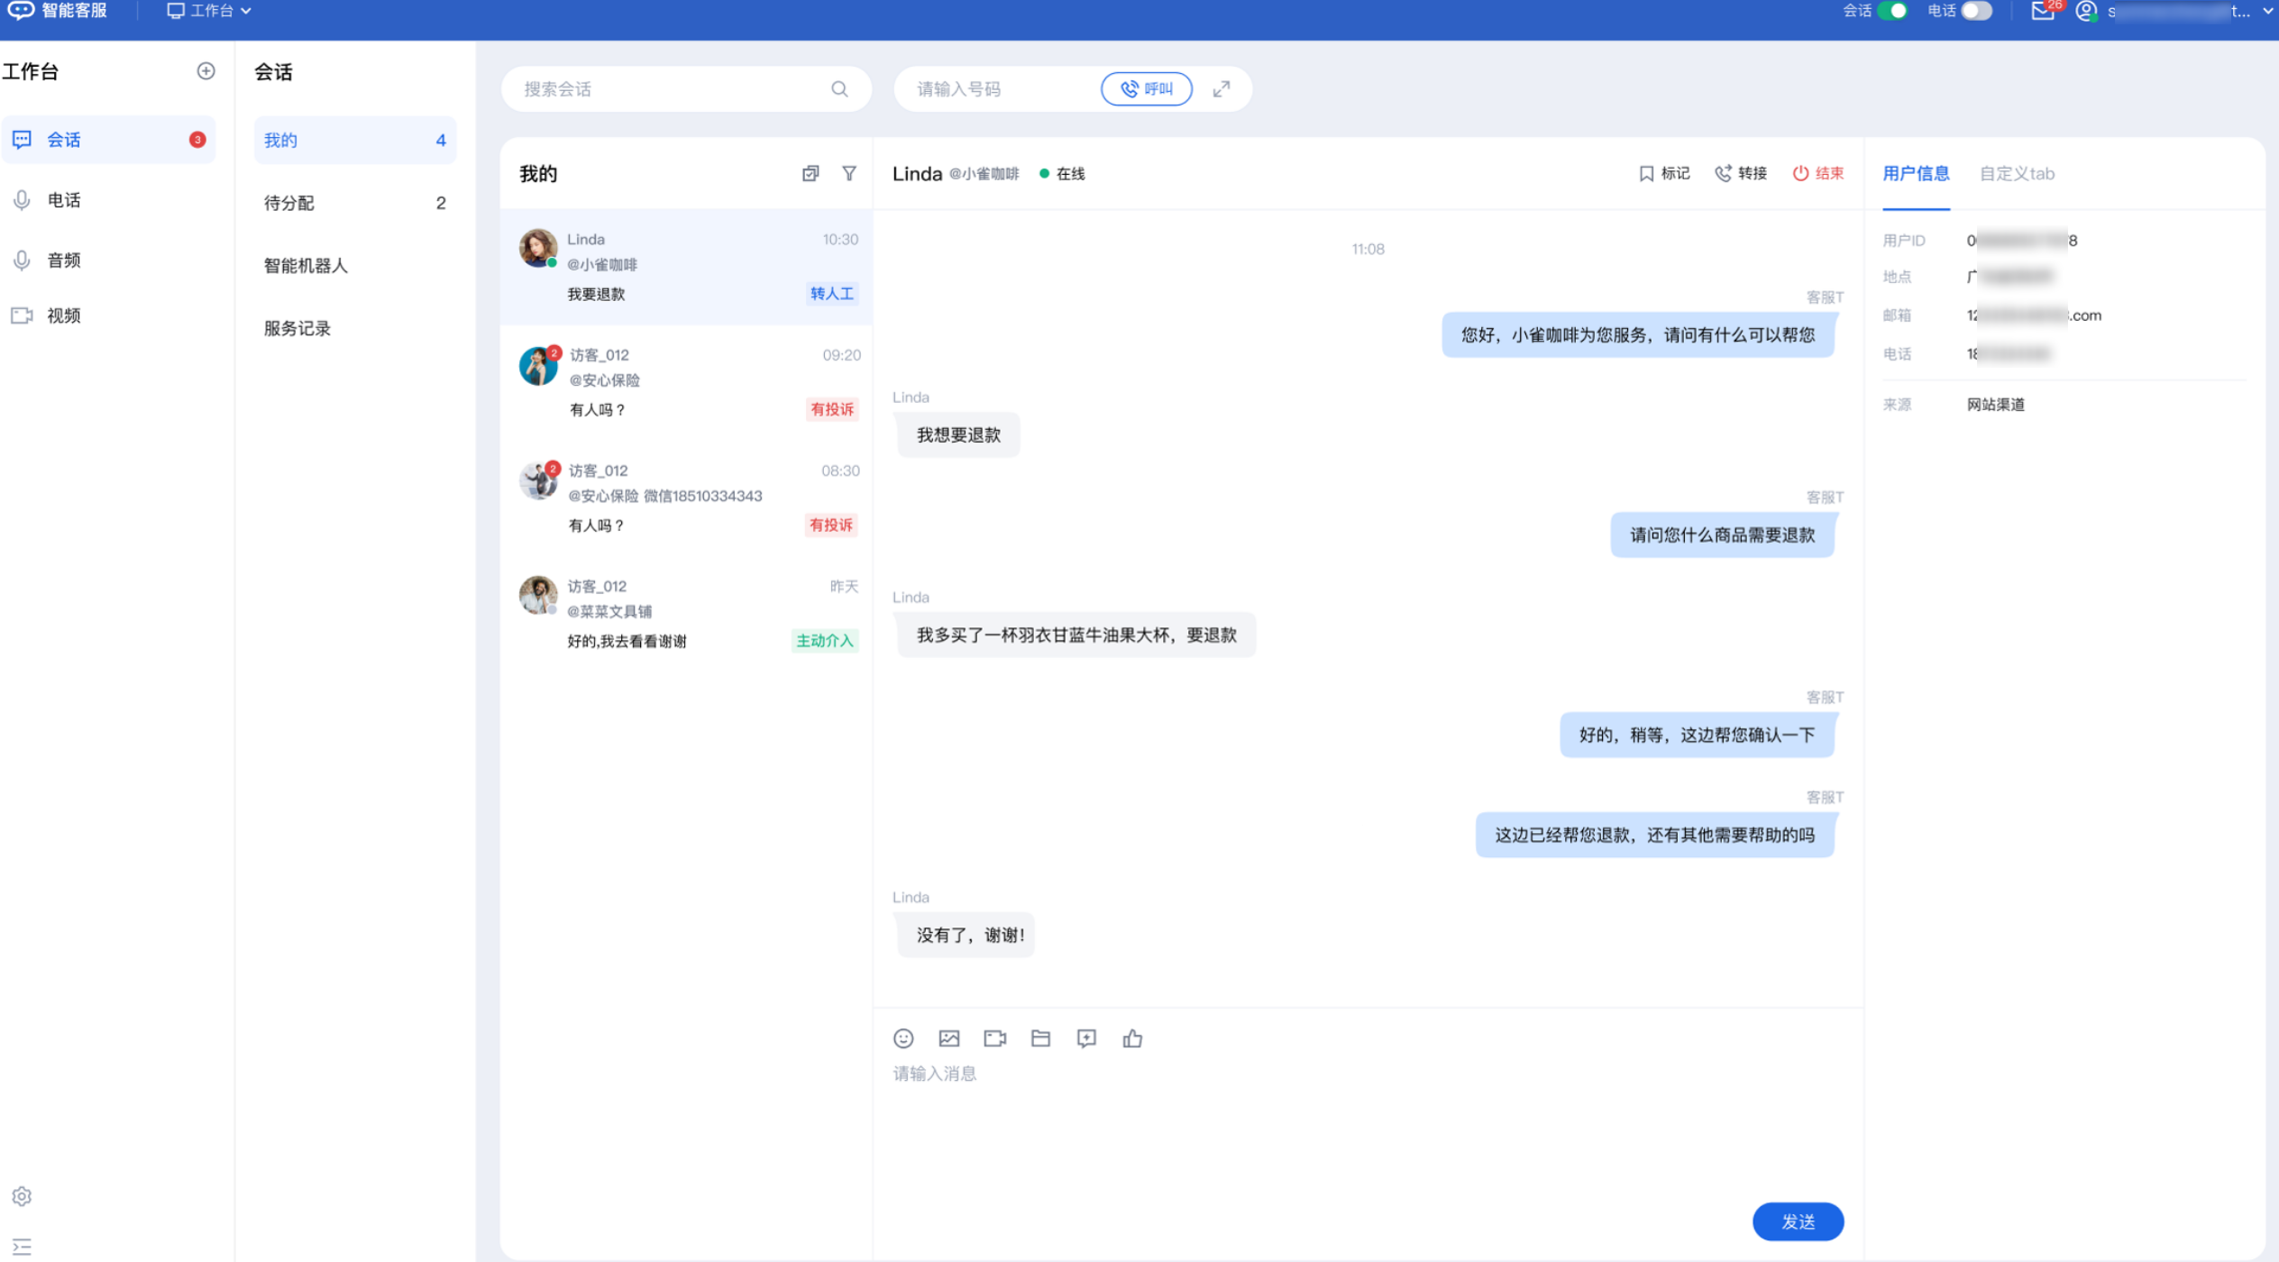This screenshot has width=2279, height=1262.
Task: Collapse the sidebar using bottom-left icon
Action: [x=22, y=1247]
